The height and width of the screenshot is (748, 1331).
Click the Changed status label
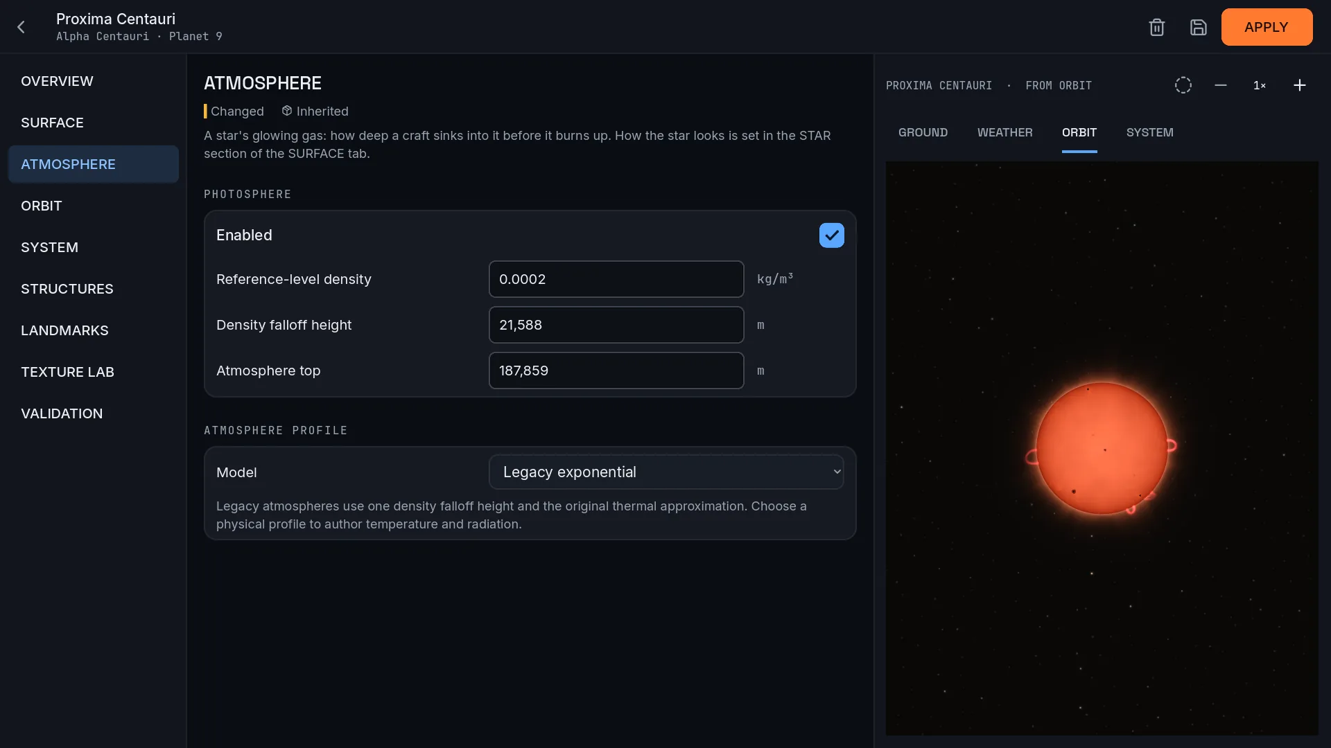[x=237, y=111]
